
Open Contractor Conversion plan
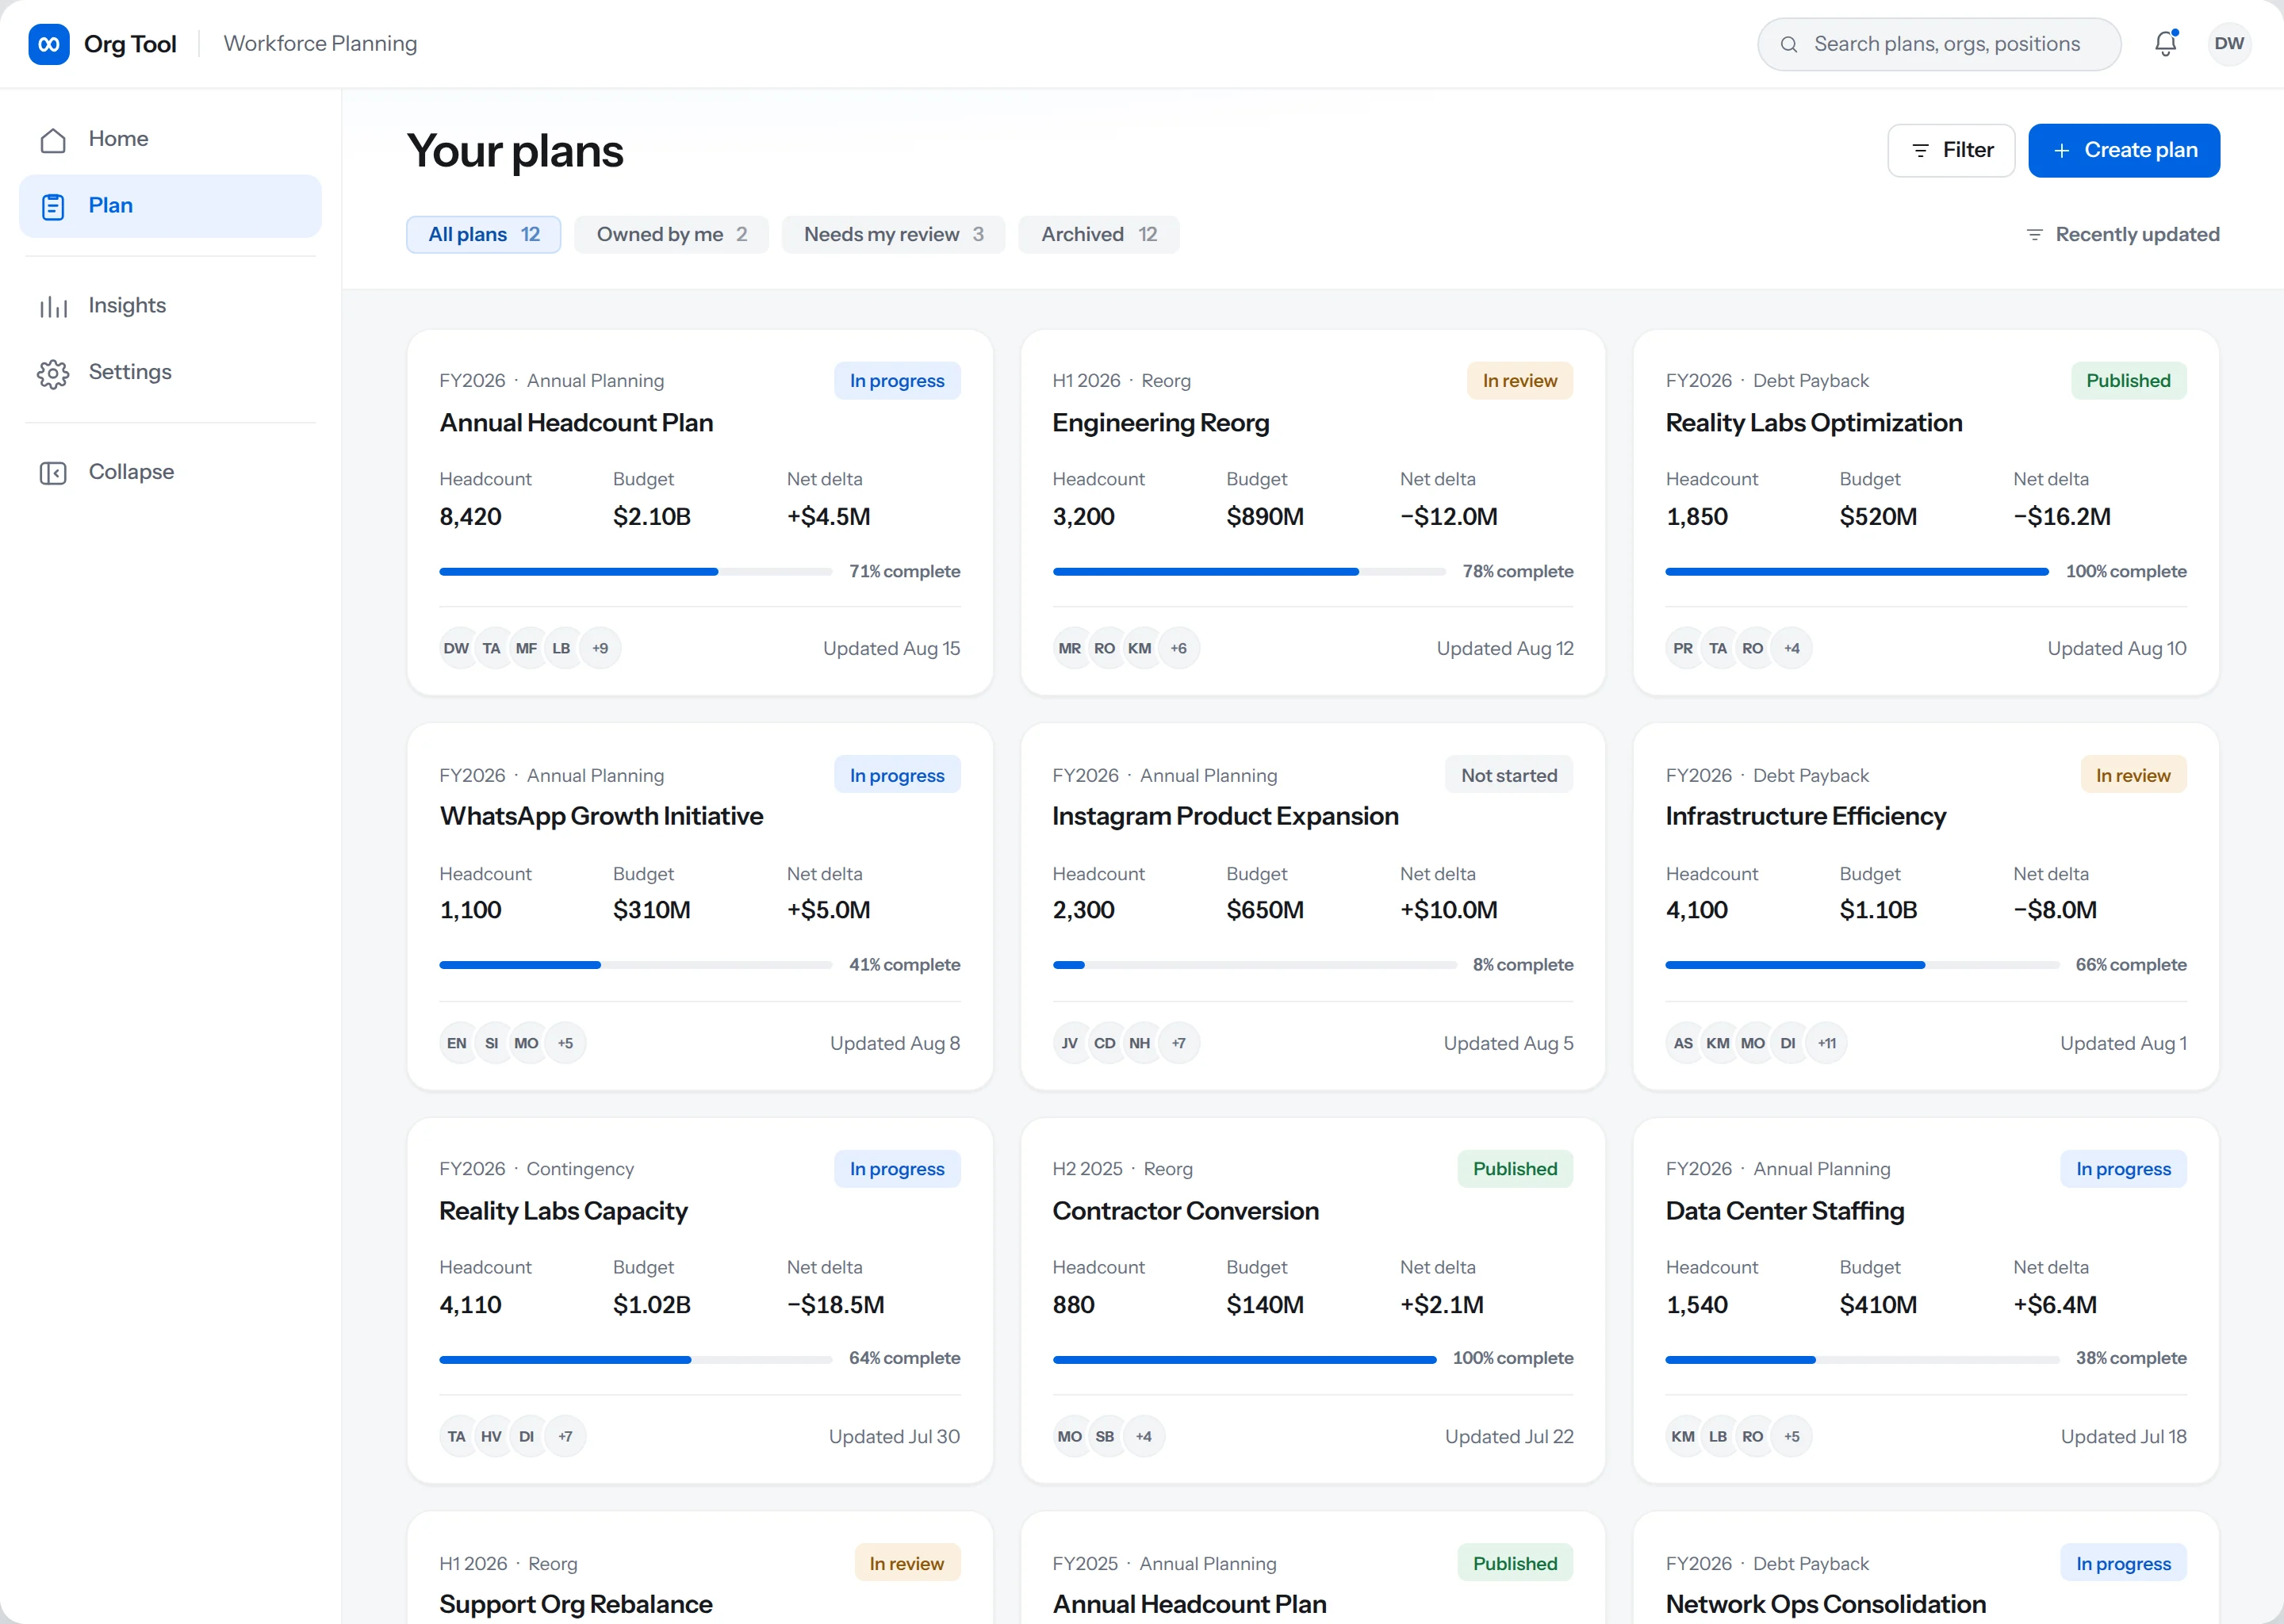[x=1185, y=1211]
